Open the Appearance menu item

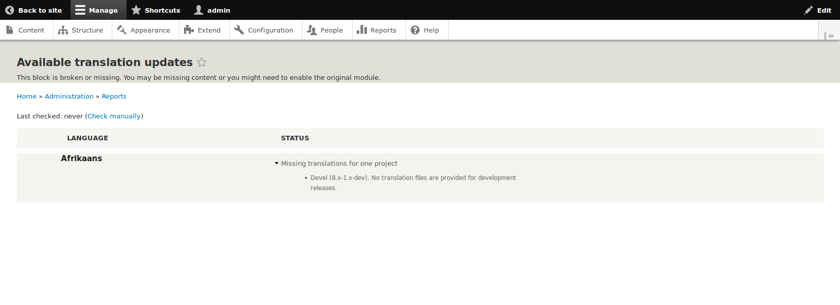click(144, 30)
